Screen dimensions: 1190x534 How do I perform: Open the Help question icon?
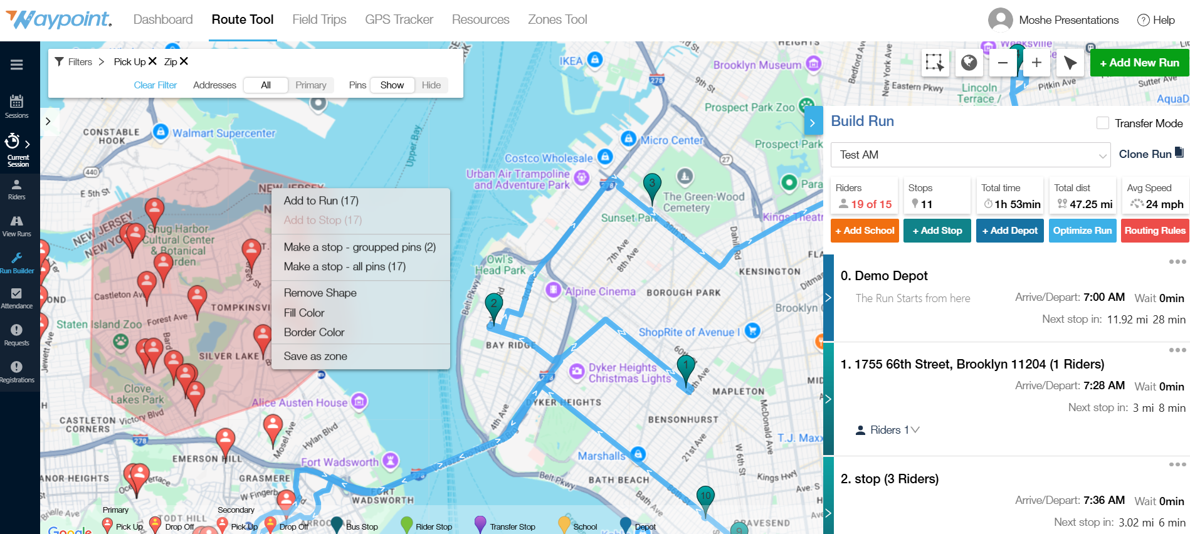(x=1144, y=20)
